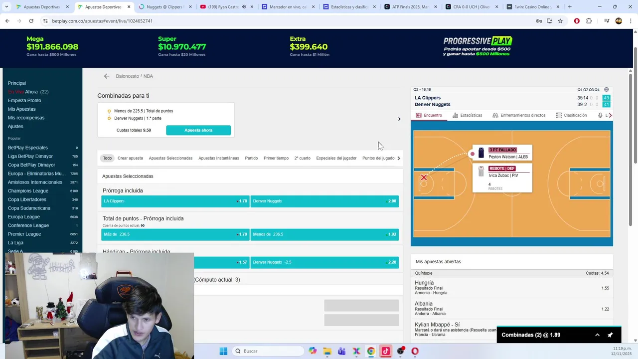Open Principal in the sidebar
638x359 pixels.
point(17,83)
